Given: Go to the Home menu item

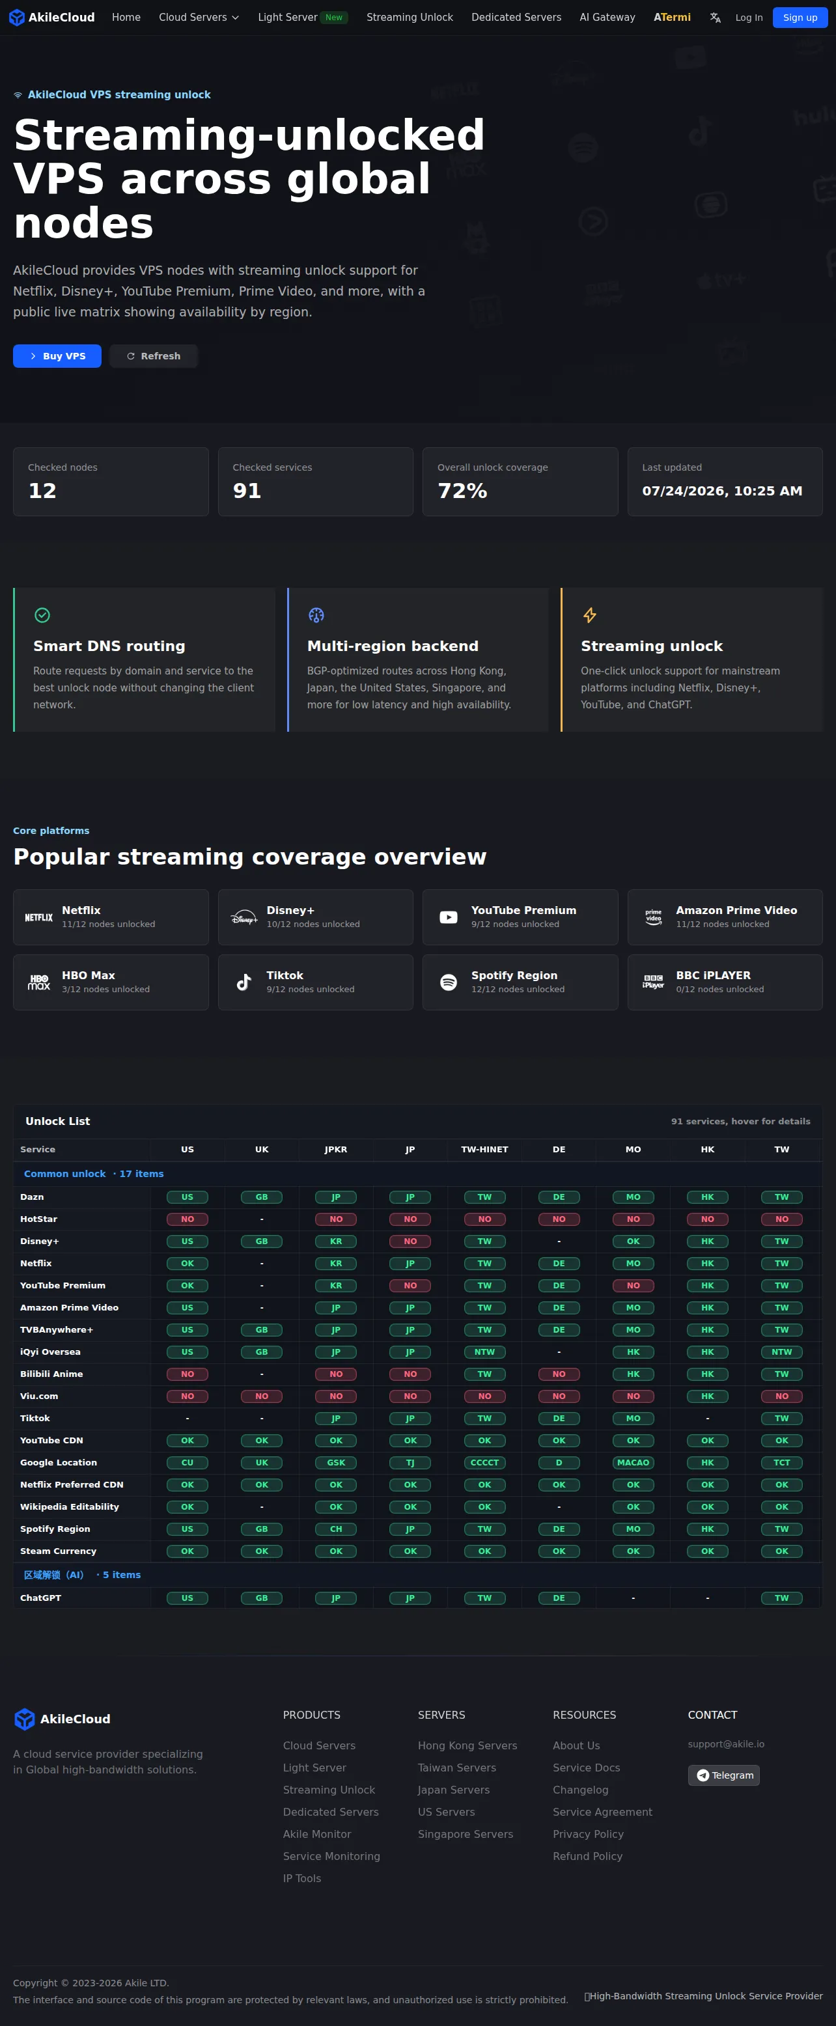Looking at the screenshot, I should coord(126,18).
